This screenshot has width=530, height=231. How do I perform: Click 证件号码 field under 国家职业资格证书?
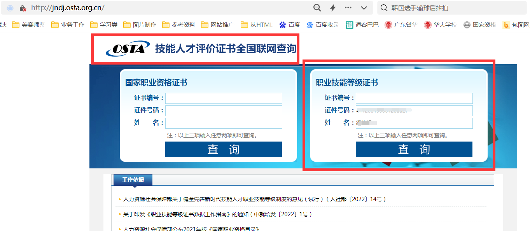[x=224, y=111]
